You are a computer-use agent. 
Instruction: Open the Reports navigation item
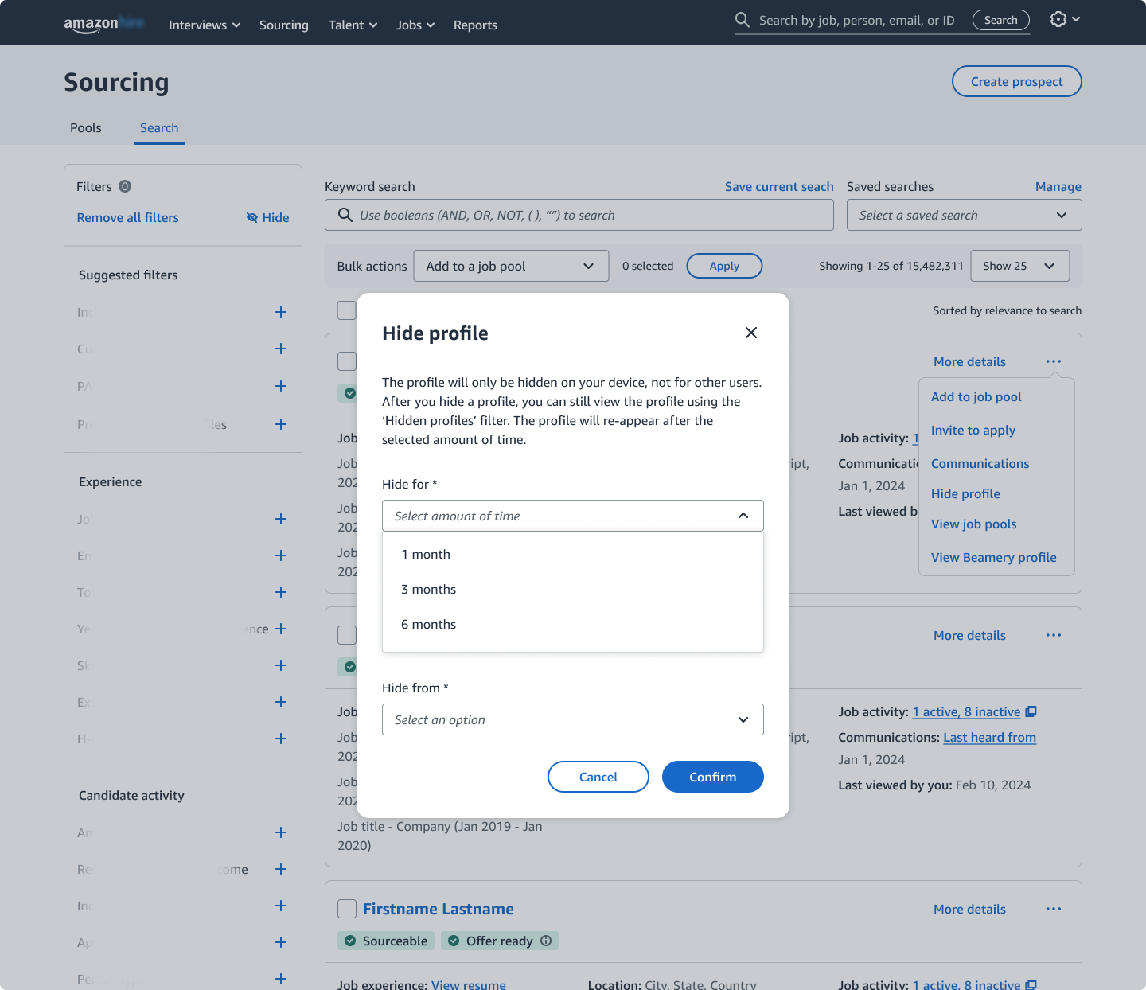click(475, 25)
